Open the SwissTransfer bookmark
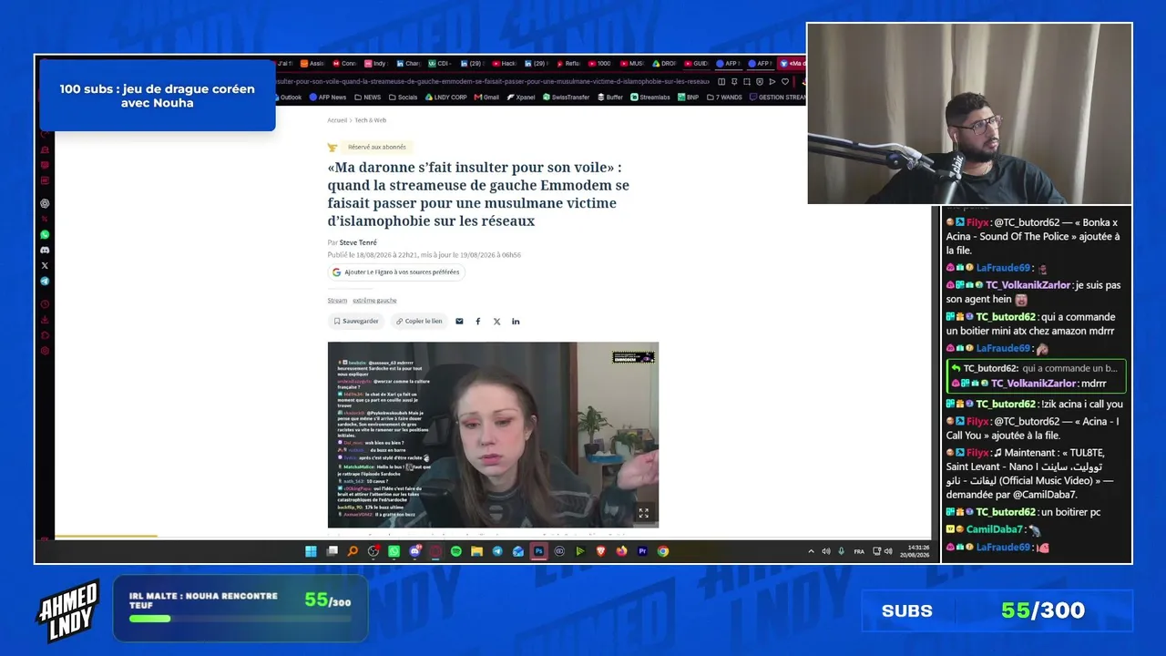This screenshot has height=656, width=1166. click(x=567, y=97)
